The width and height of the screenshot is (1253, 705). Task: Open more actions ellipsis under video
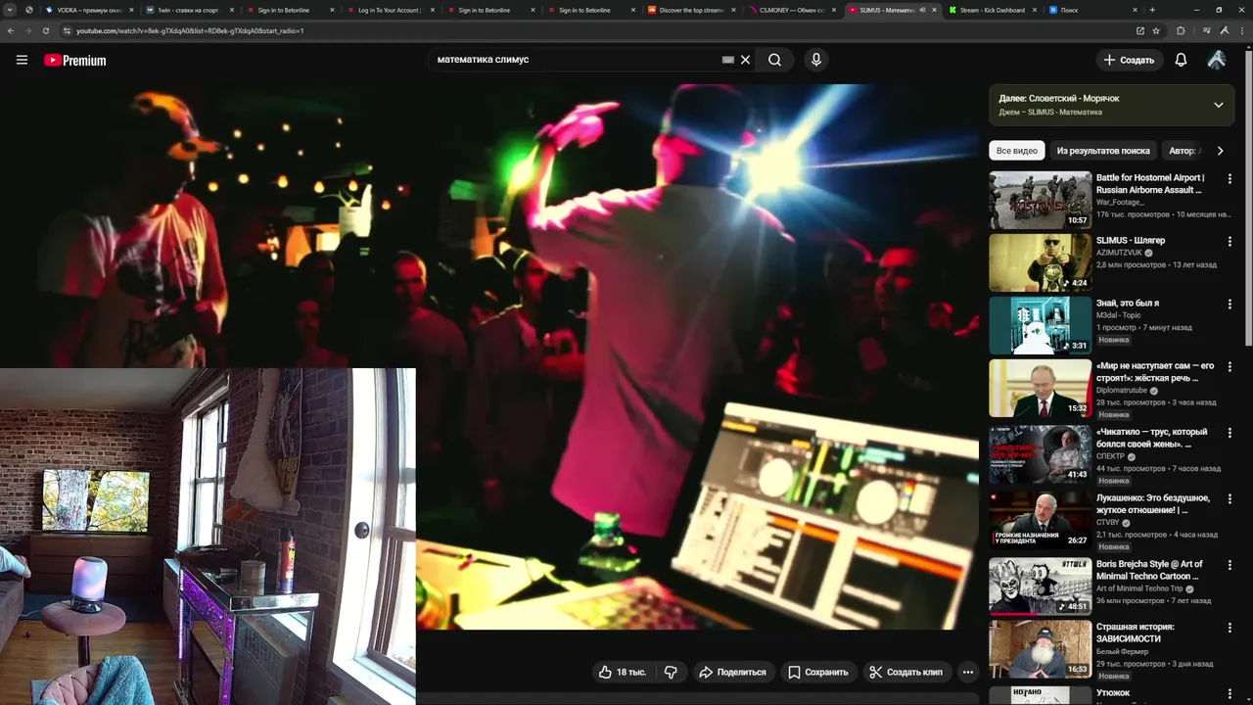point(967,672)
